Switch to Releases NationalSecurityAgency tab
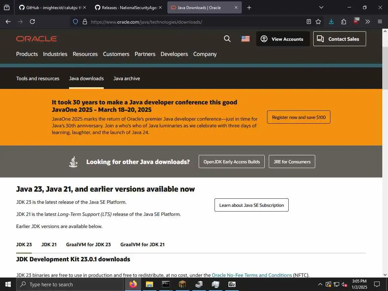The image size is (388, 291). point(128,8)
